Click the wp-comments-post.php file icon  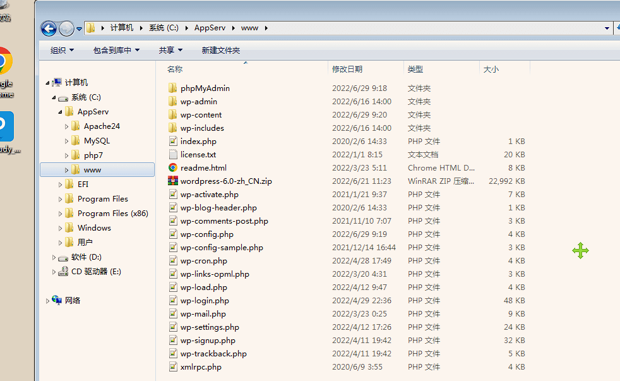[173, 221]
